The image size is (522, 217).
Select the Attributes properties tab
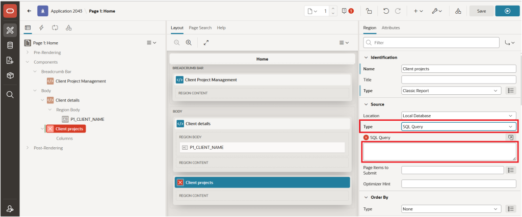[x=390, y=28]
